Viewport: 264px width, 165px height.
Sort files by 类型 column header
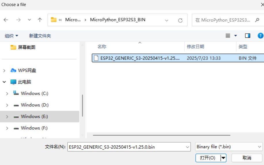coord(243,47)
